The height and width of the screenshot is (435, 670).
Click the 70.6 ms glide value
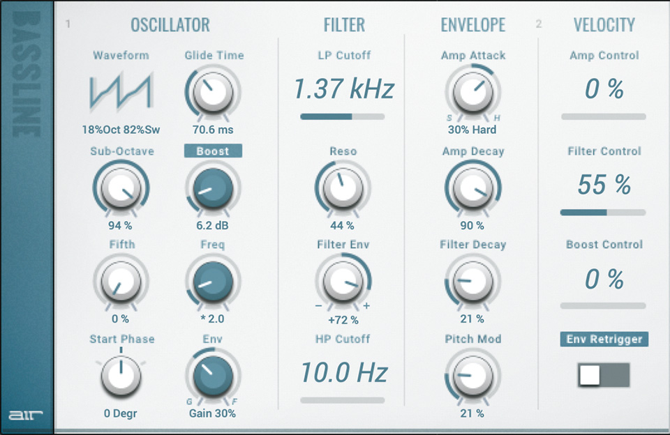(x=213, y=130)
